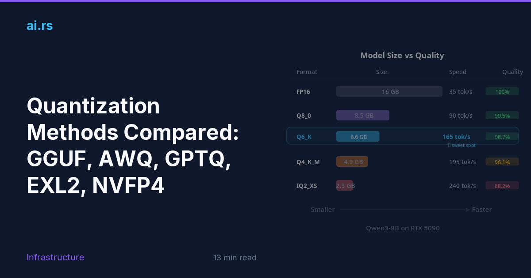Select the FP16 16 GB size bar
This screenshot has width=531, height=278.
click(x=389, y=91)
